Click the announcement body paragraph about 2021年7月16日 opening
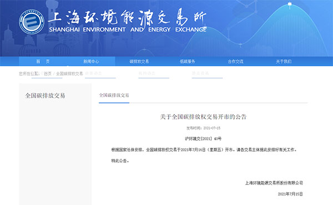This screenshot has height=205, width=333. click(204, 150)
